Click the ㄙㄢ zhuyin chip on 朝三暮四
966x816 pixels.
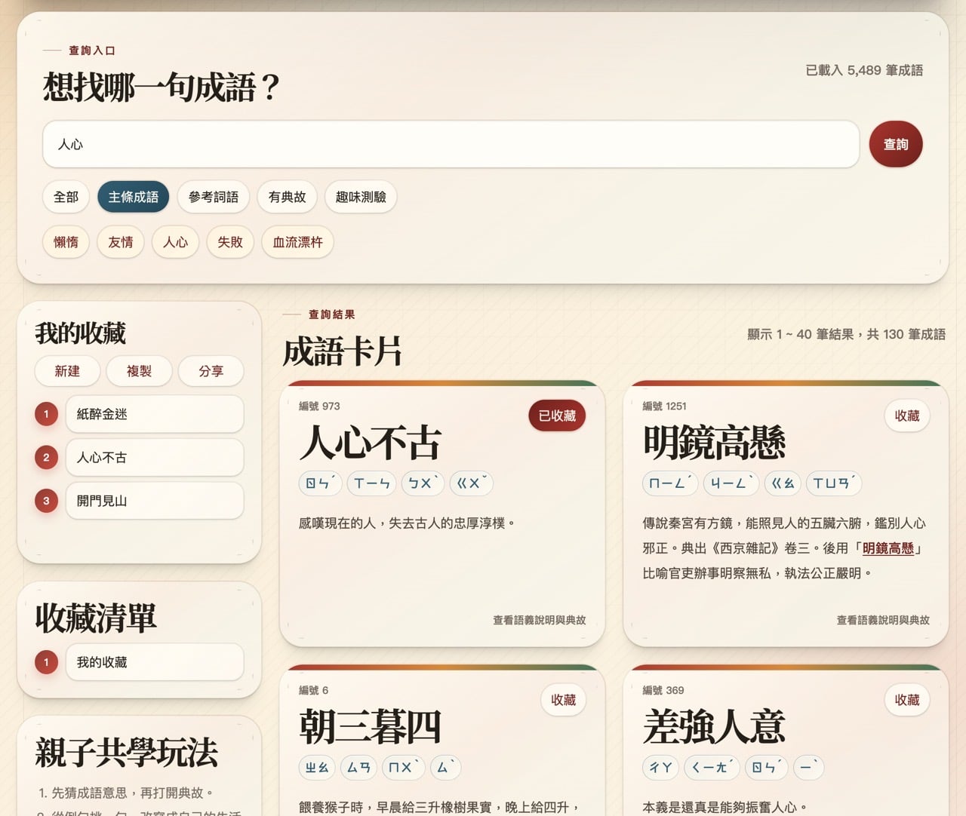point(359,768)
